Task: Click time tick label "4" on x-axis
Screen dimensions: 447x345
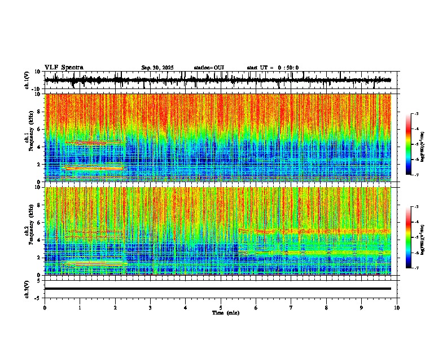Action: (x=186, y=308)
